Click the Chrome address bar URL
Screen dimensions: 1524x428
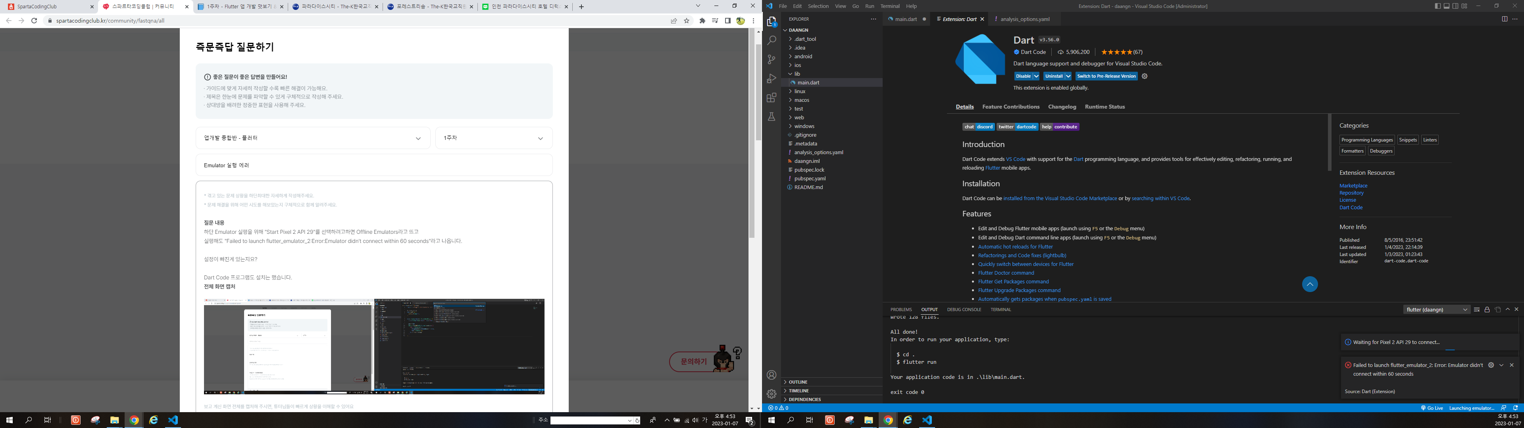point(110,21)
